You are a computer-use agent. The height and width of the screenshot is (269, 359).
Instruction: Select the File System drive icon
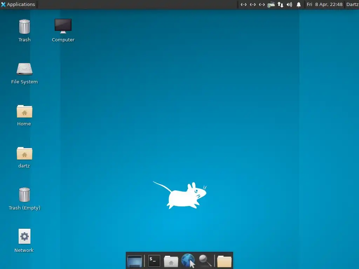pyautogui.click(x=25, y=69)
